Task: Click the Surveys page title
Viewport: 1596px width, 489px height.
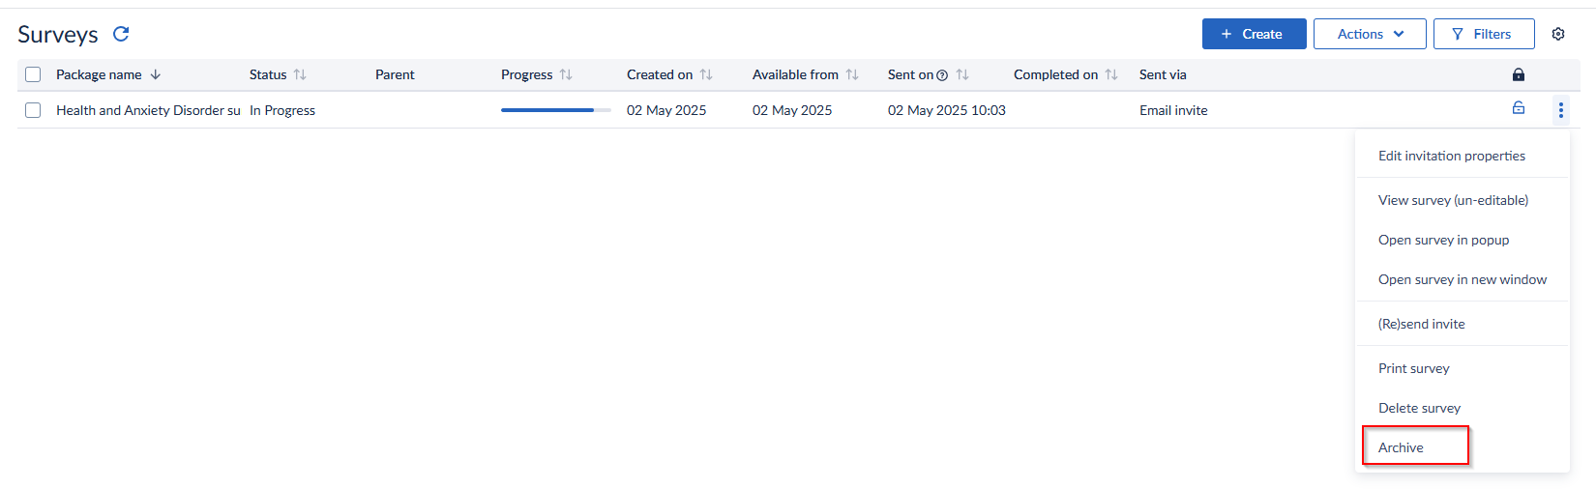Action: pos(58,35)
